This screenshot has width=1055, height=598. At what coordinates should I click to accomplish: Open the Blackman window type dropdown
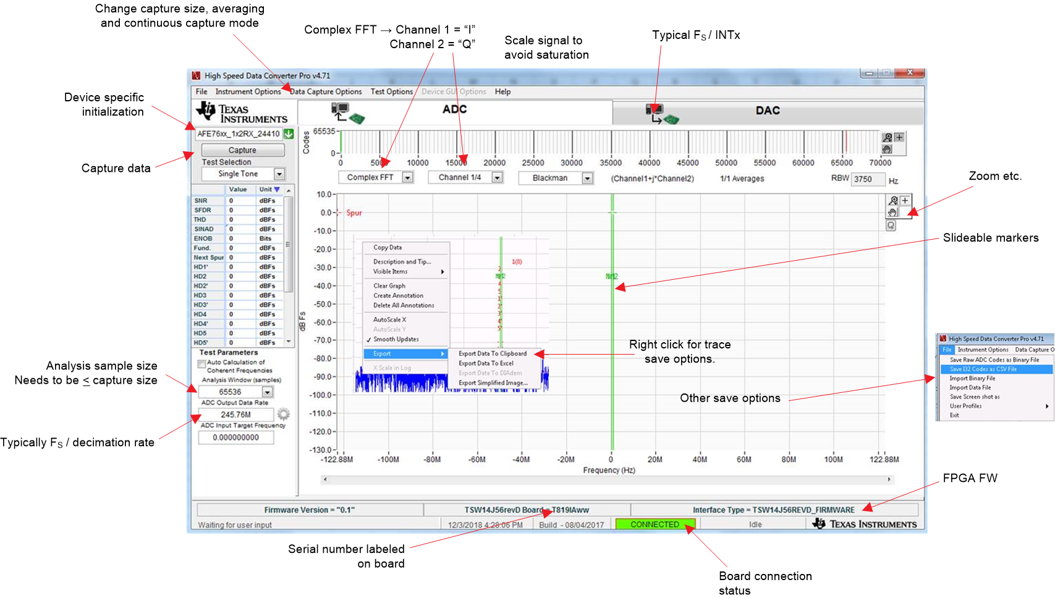click(x=587, y=178)
